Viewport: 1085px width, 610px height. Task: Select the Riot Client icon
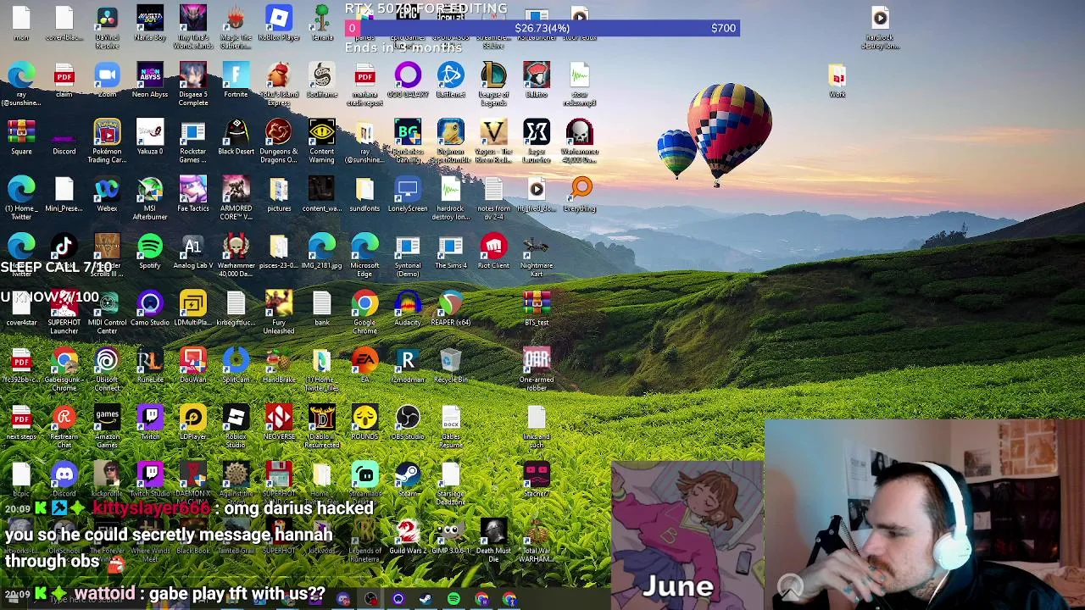493,251
